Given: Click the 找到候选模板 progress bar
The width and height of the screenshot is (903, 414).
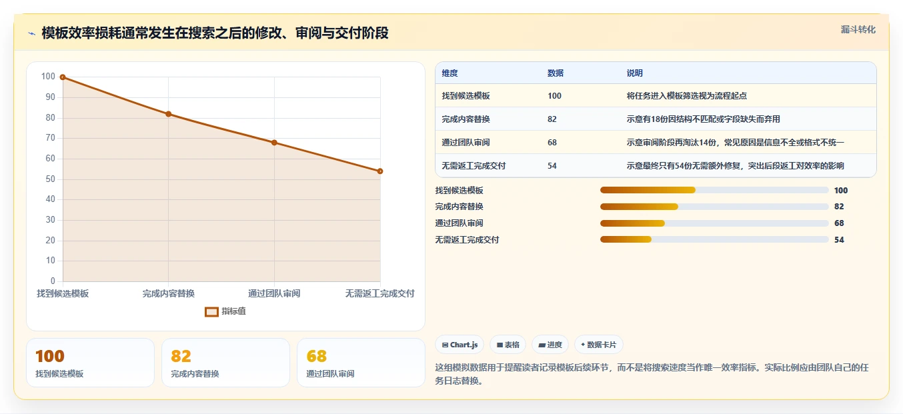Looking at the screenshot, I should [x=714, y=190].
